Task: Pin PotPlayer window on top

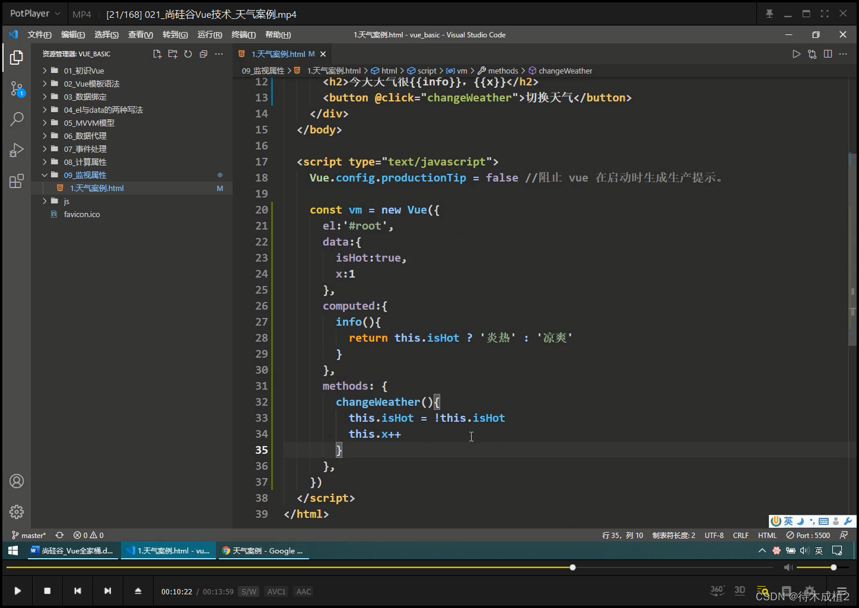Action: coord(769,14)
